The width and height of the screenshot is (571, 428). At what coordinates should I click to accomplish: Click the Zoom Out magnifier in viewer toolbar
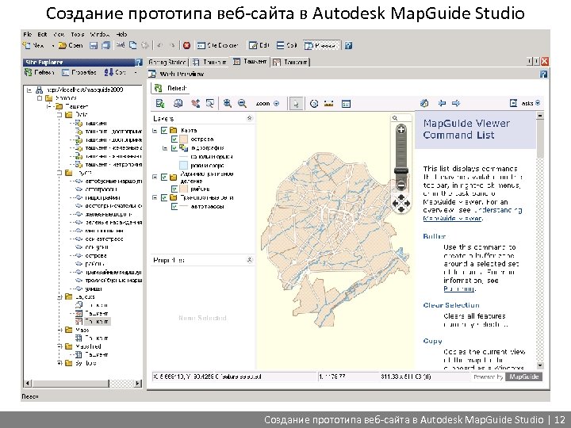242,103
